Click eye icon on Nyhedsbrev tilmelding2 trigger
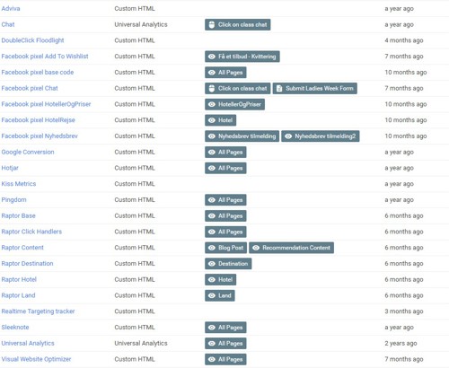Image resolution: width=449 pixels, height=368 pixels. pos(288,136)
